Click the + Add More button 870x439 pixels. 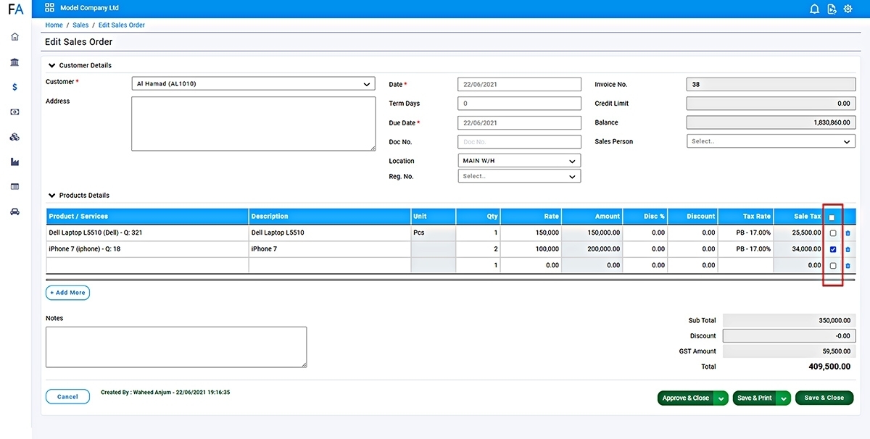67,293
